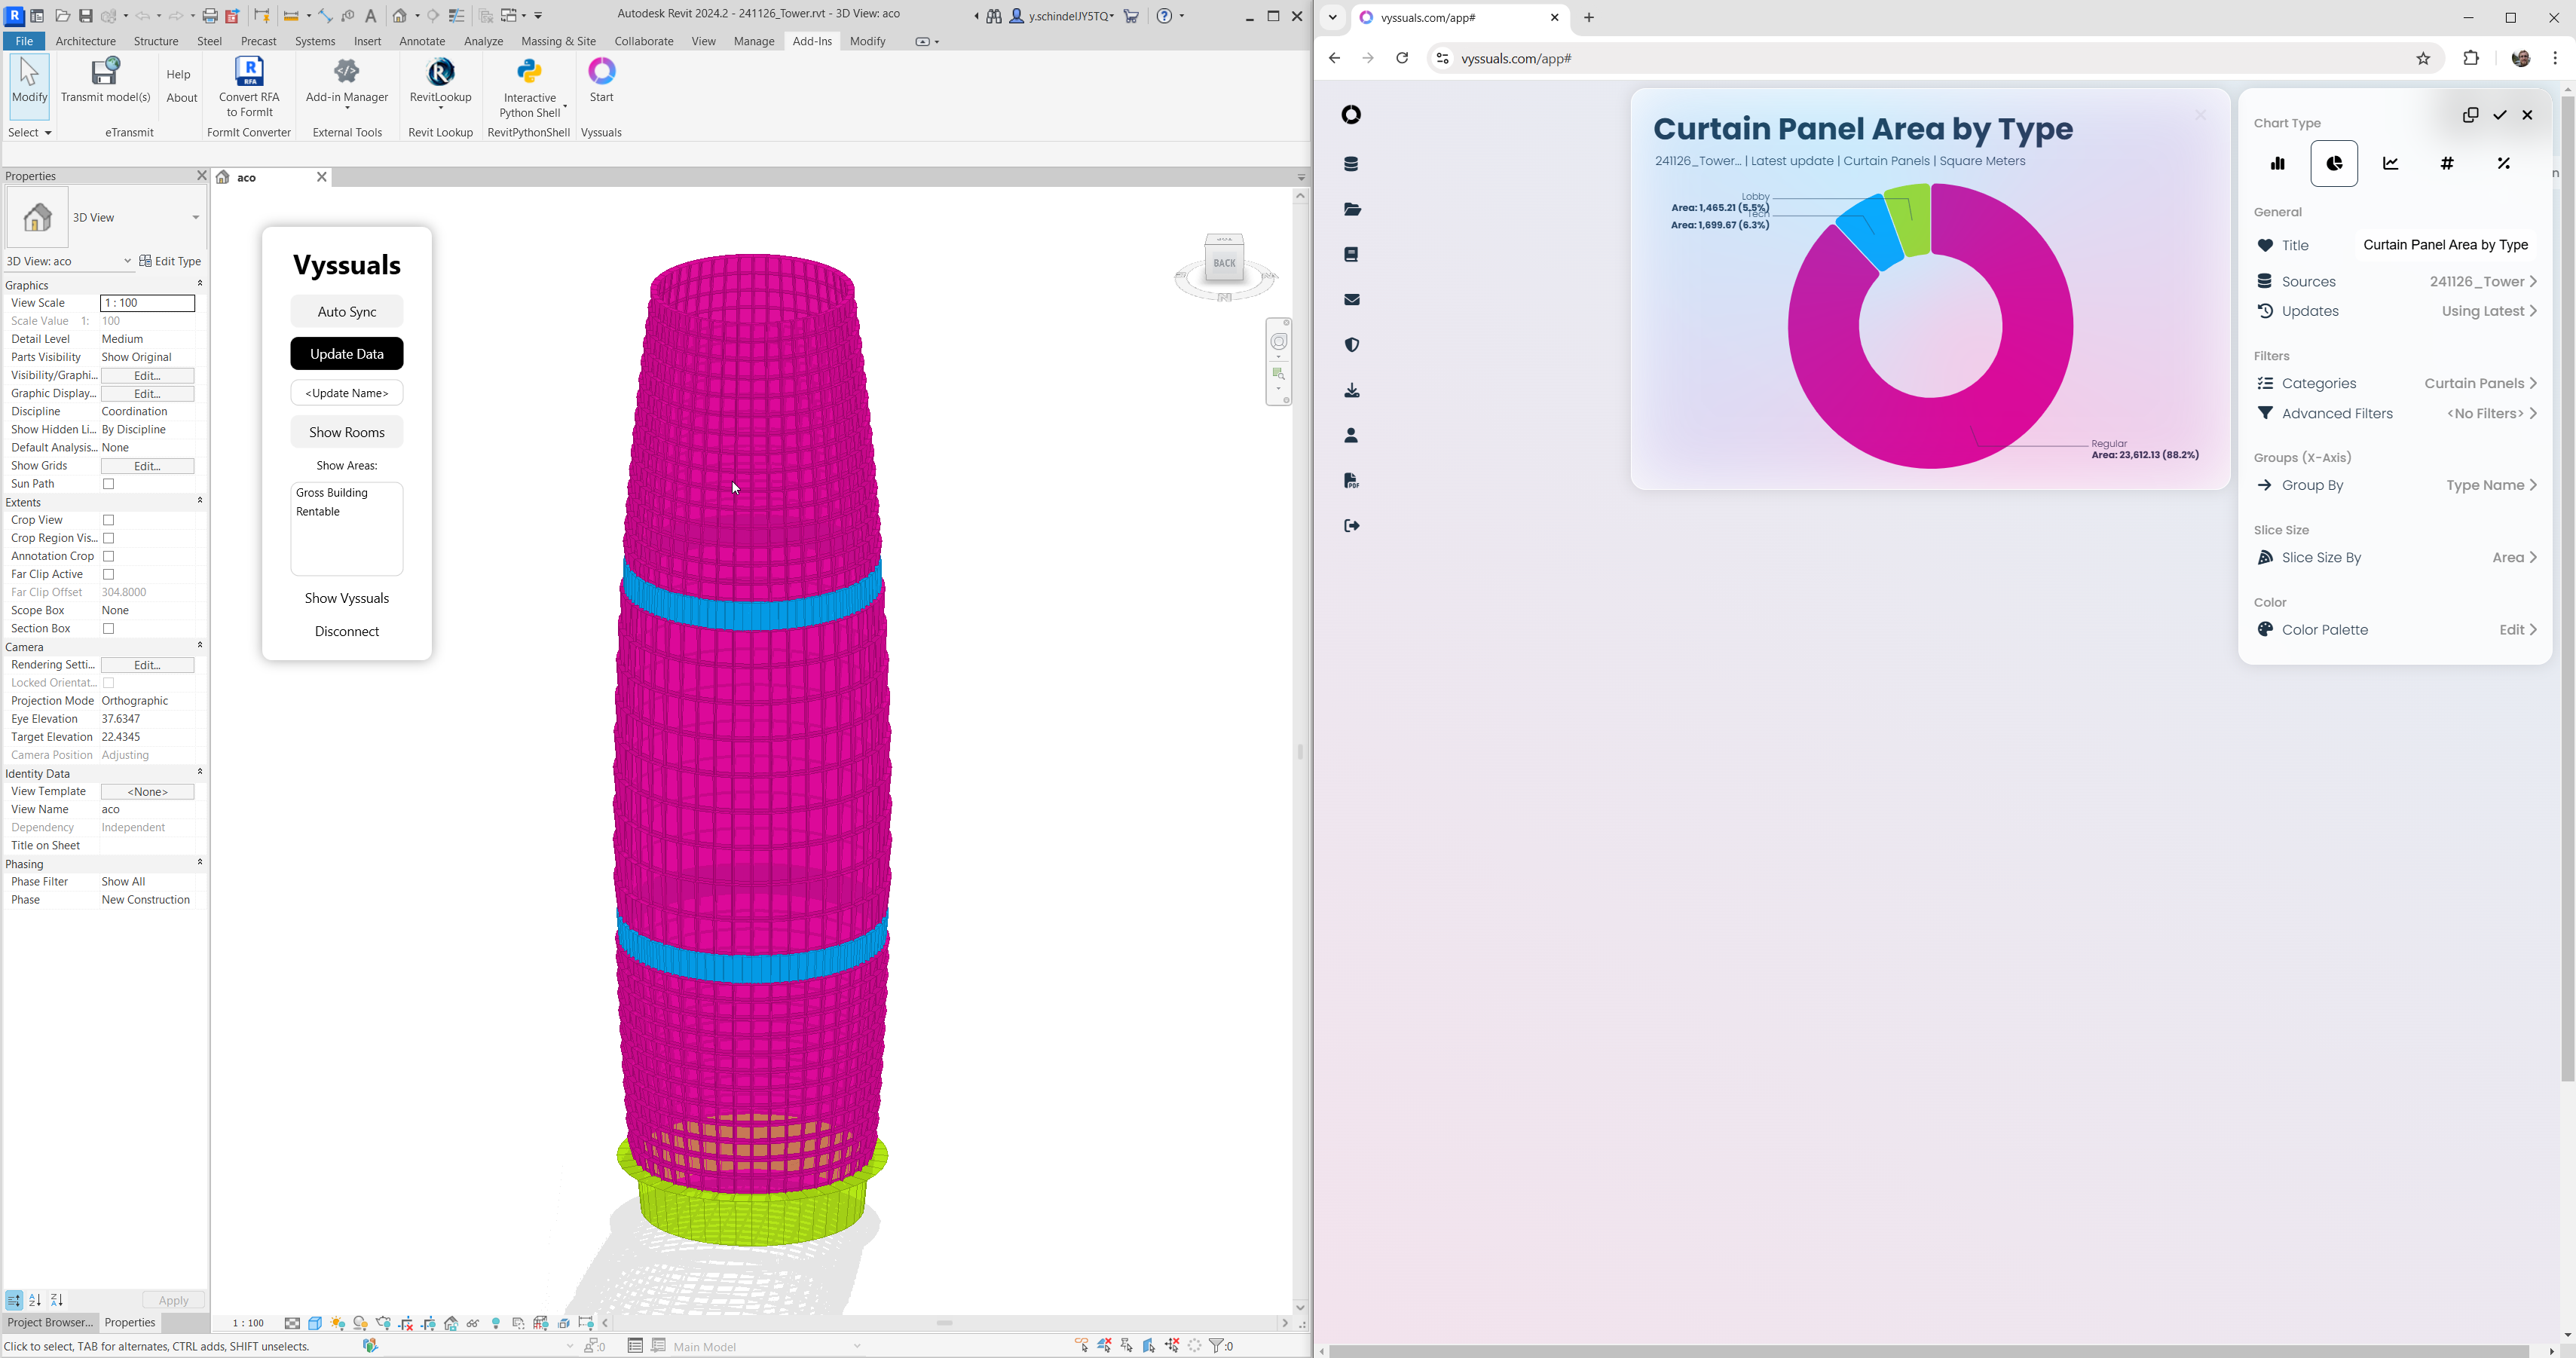The height and width of the screenshot is (1358, 2576).
Task: Select the pie chart type icon
Action: click(x=2334, y=164)
